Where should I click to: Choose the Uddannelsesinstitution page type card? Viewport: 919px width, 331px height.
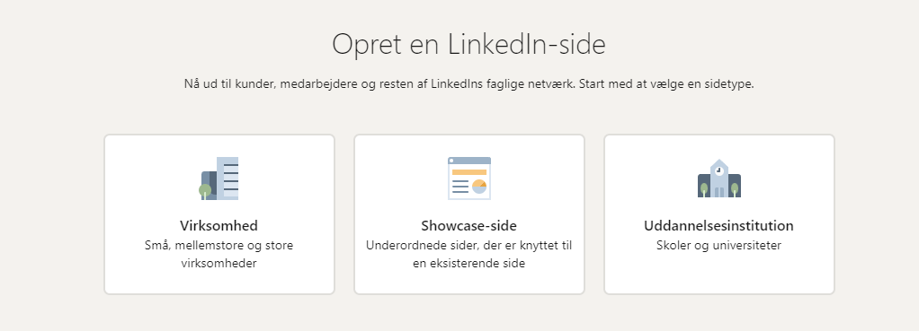pos(719,214)
